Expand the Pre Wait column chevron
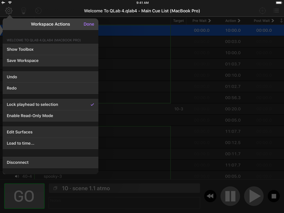Image resolution: width=284 pixels, height=213 pixels. tap(209, 21)
